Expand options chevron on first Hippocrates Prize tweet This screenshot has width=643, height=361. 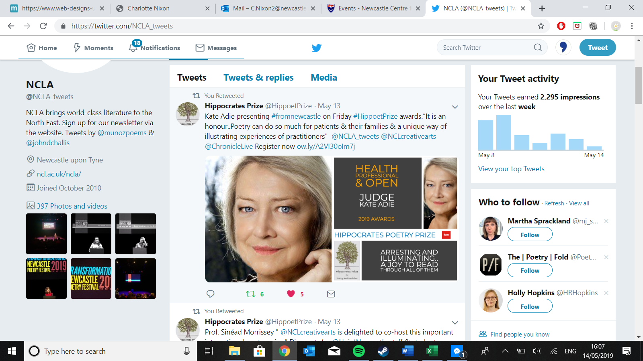pyautogui.click(x=455, y=107)
